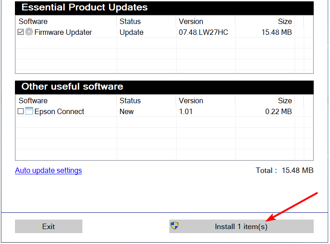Click Size header in Other useful software
The width and height of the screenshot is (330, 244).
tap(285, 100)
